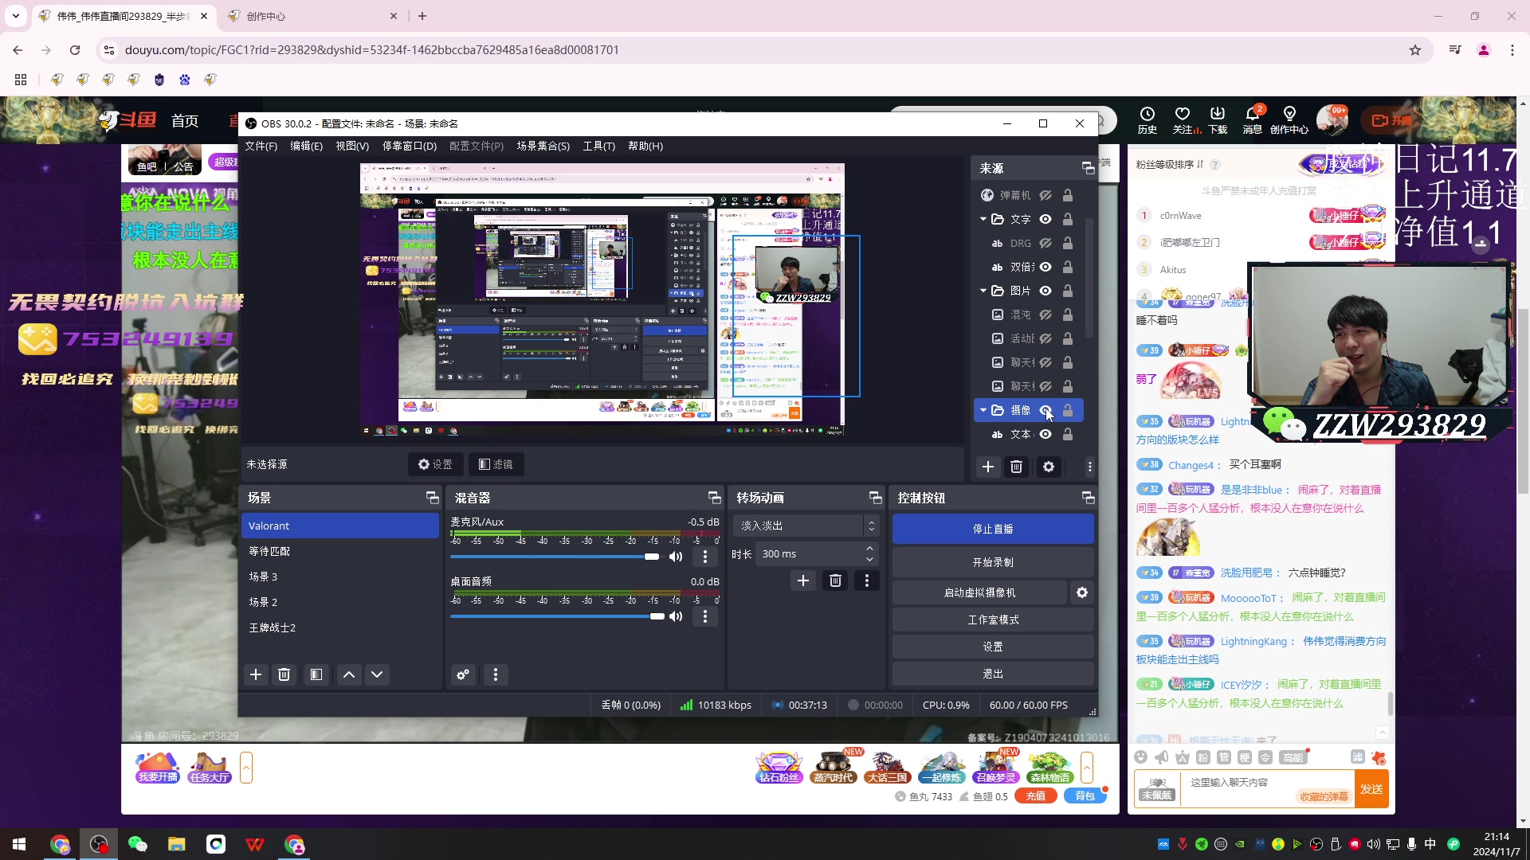This screenshot has width=1530, height=860.
Task: Remove selected scene with trash icon
Action: (284, 674)
